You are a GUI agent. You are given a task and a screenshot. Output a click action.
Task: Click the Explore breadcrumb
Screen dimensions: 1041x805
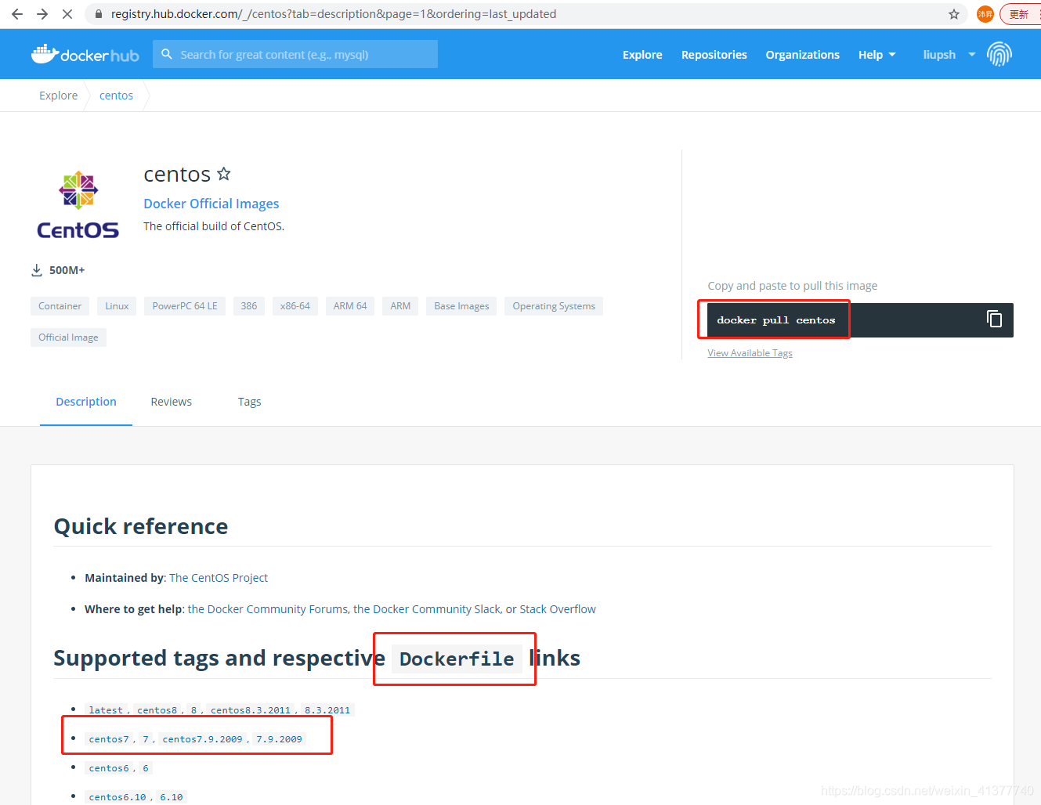point(59,96)
